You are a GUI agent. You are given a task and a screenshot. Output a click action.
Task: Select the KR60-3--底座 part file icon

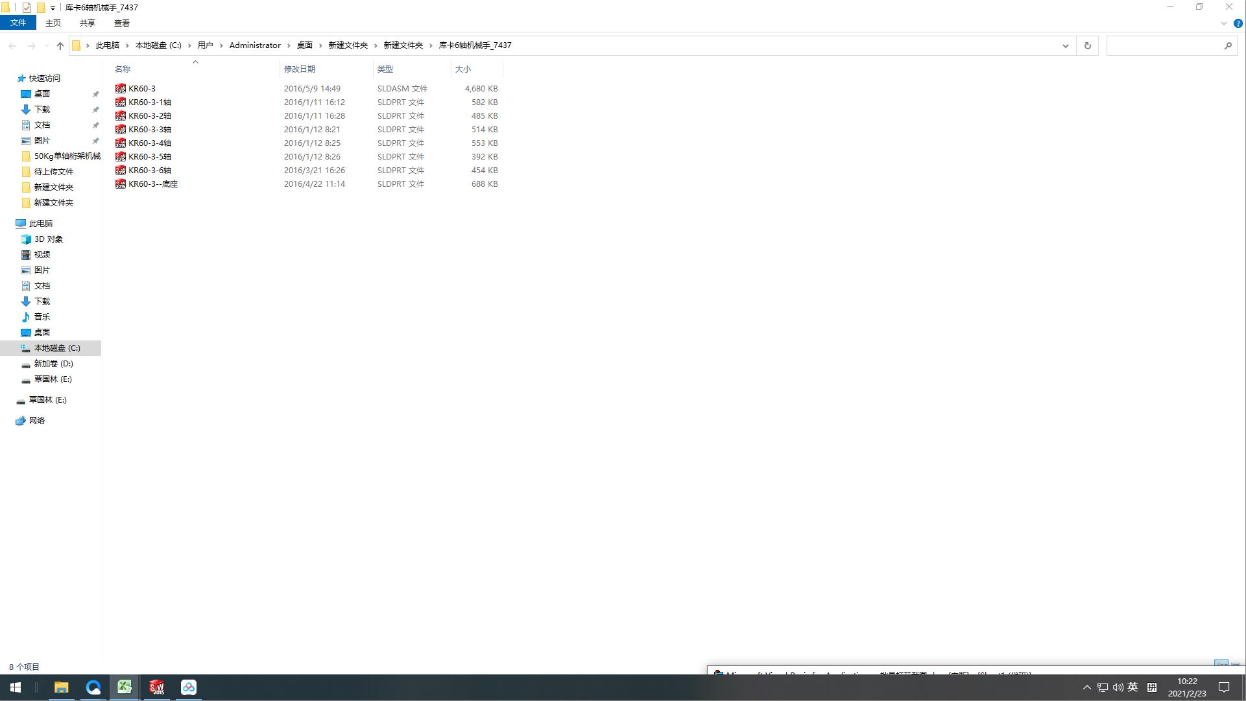[x=121, y=184]
